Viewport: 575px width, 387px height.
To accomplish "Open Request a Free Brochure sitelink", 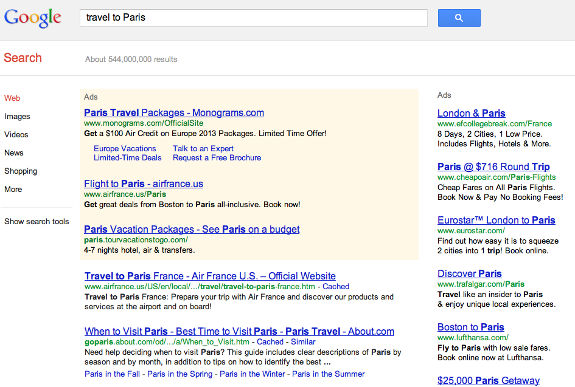I will coord(217,158).
